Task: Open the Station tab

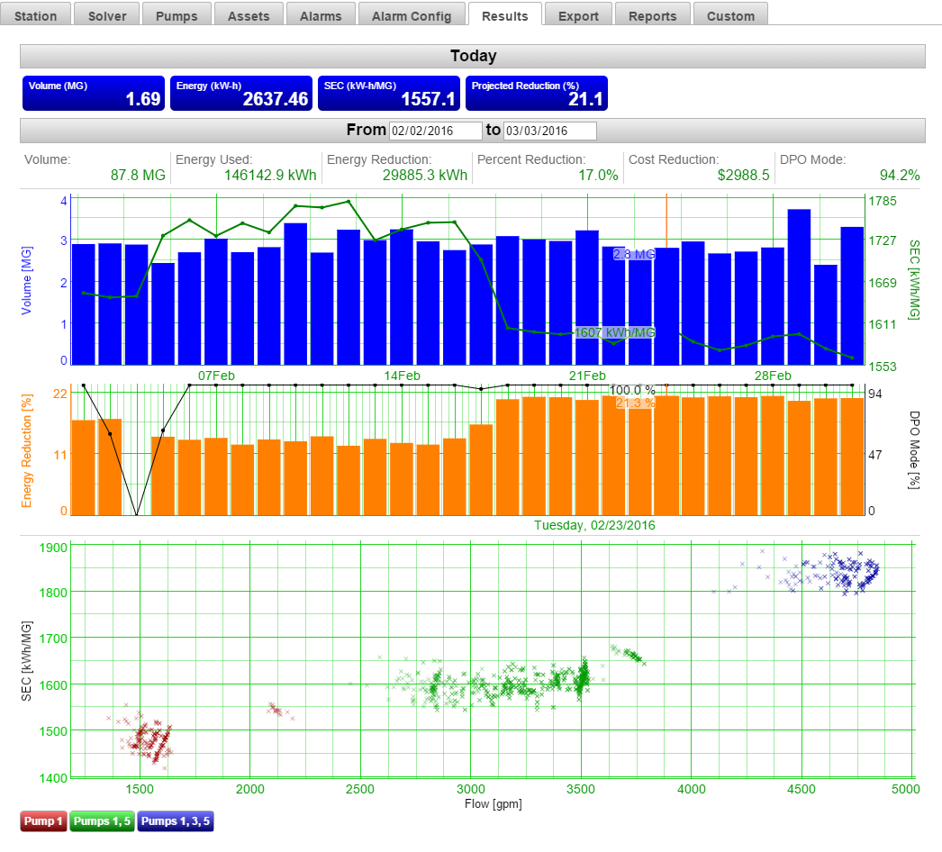Action: point(36,15)
